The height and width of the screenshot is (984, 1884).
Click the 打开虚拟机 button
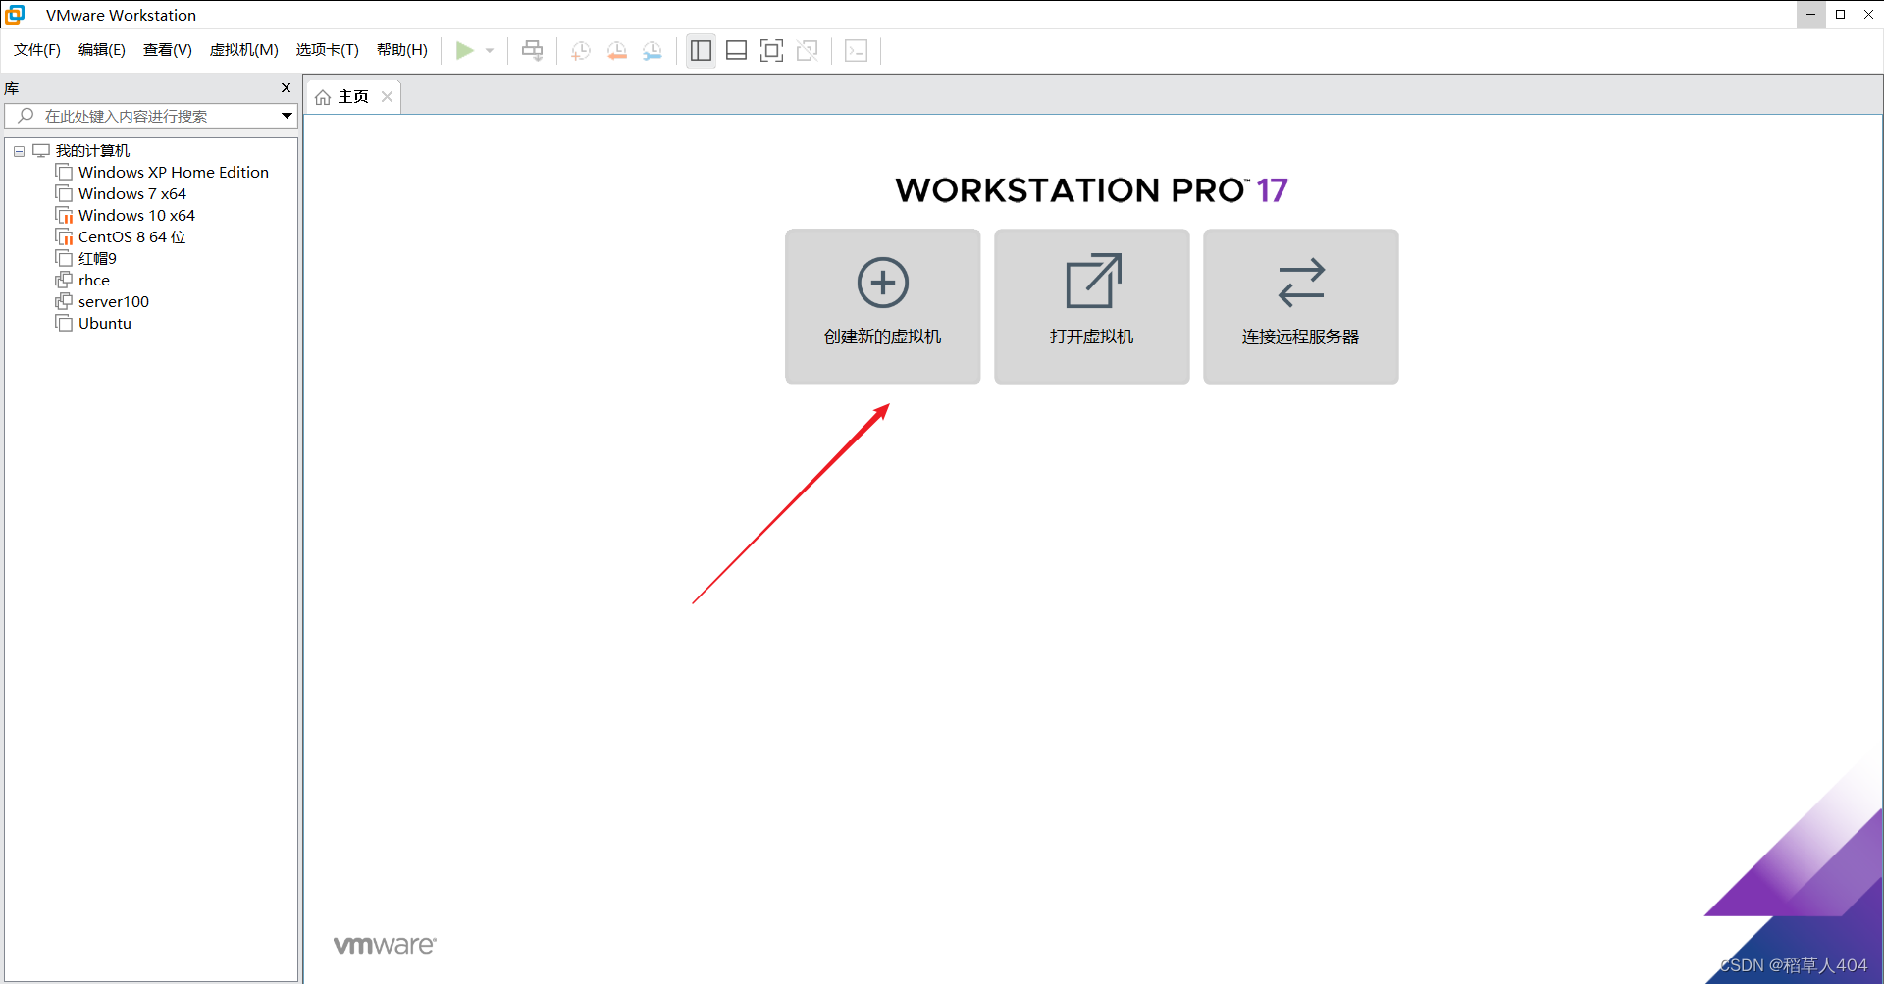tap(1091, 306)
